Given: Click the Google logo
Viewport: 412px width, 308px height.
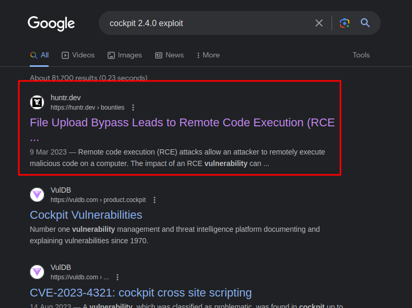Looking at the screenshot, I should click(51, 23).
